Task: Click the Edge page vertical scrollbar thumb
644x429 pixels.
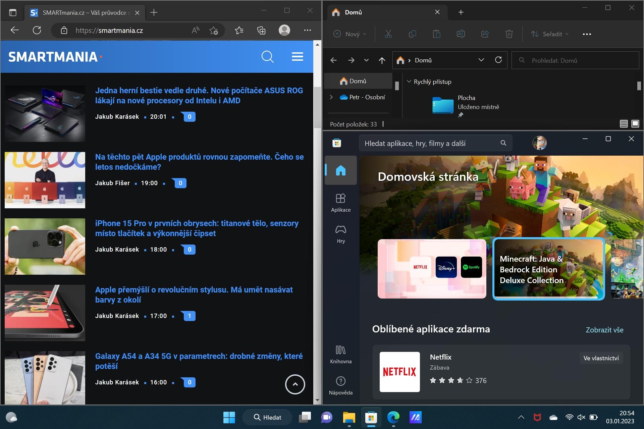Action: click(x=317, y=107)
